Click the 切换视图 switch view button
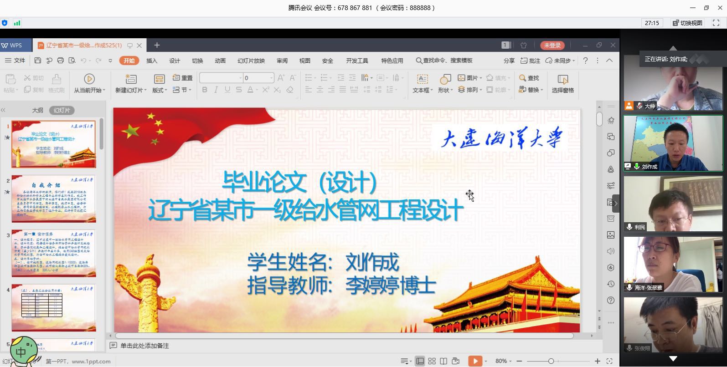The image size is (727, 367). pos(688,23)
